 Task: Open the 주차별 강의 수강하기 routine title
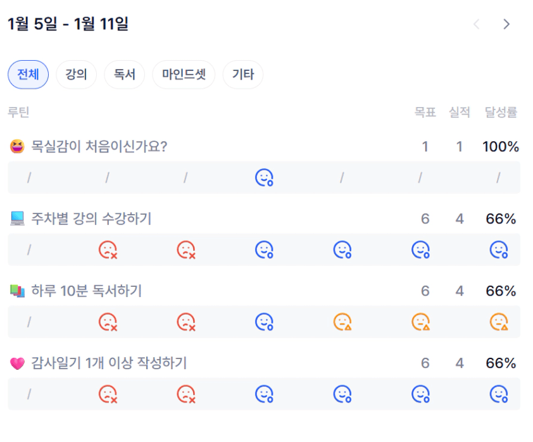tap(91, 219)
